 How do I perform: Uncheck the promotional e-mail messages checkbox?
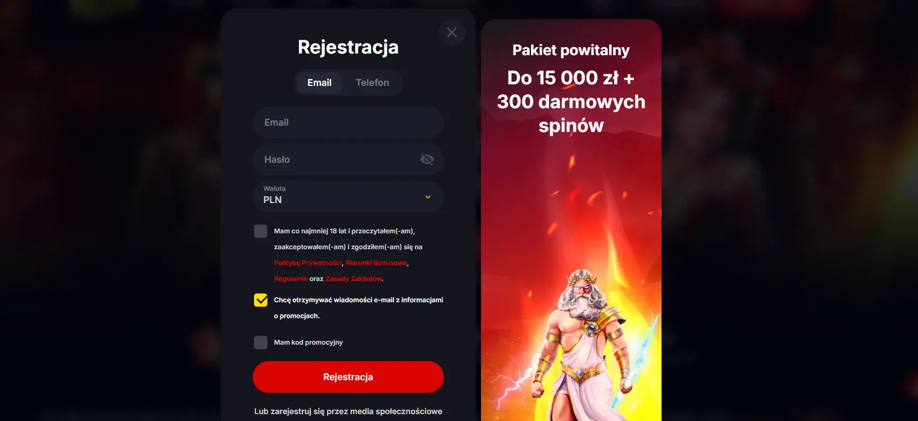click(x=261, y=300)
